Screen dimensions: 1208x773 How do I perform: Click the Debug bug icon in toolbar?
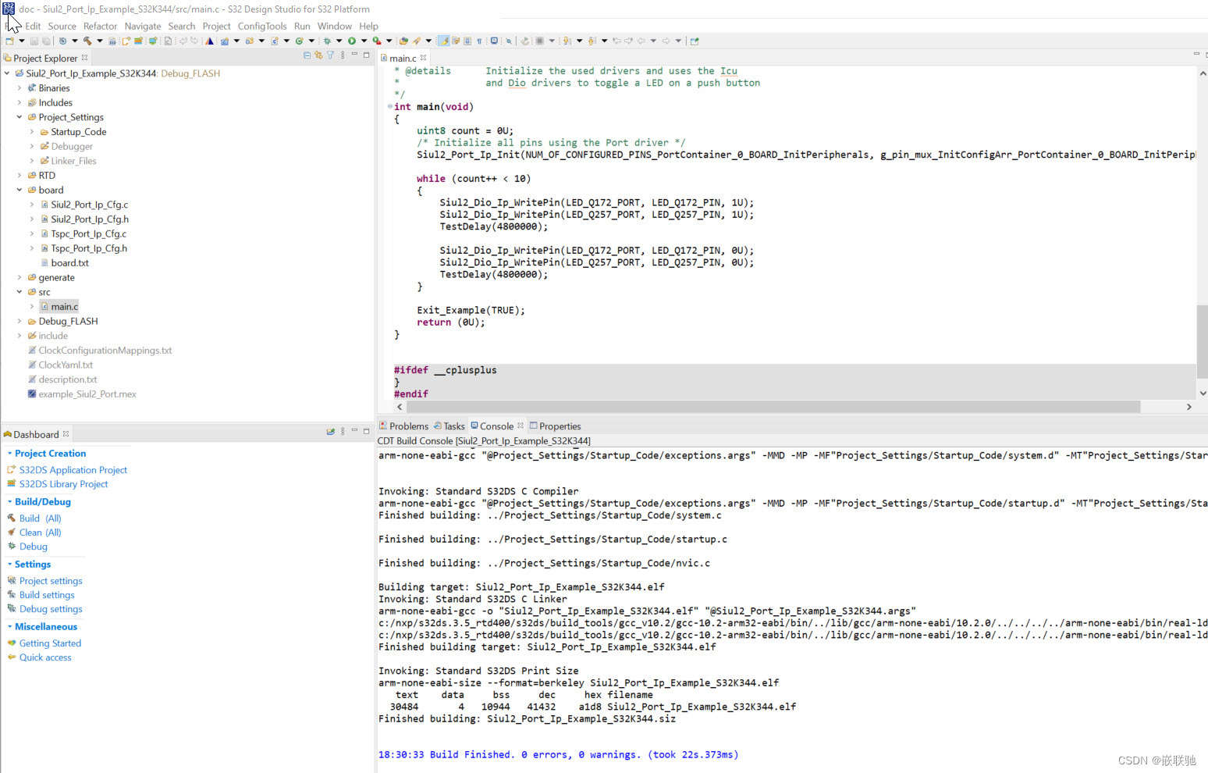point(327,41)
